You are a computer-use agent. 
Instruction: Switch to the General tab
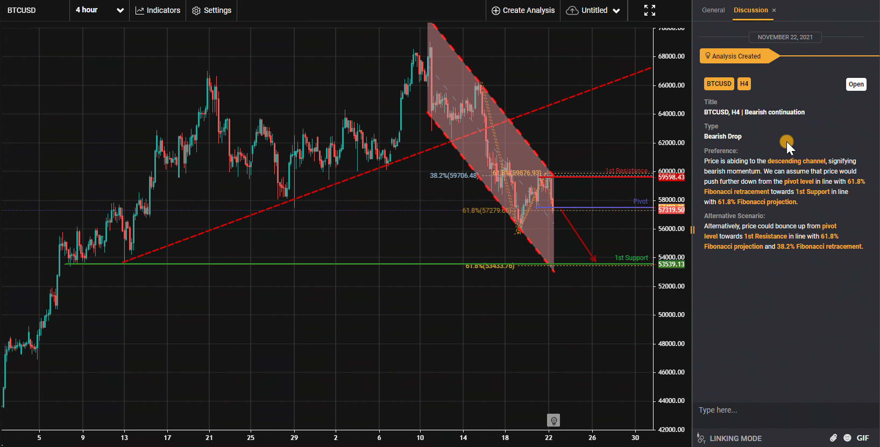713,10
